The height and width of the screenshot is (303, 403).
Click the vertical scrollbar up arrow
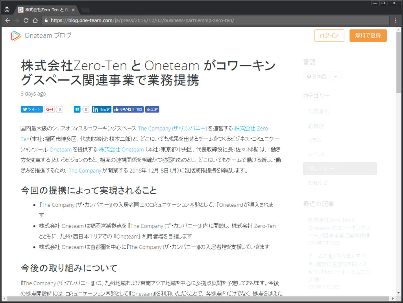[398, 29]
